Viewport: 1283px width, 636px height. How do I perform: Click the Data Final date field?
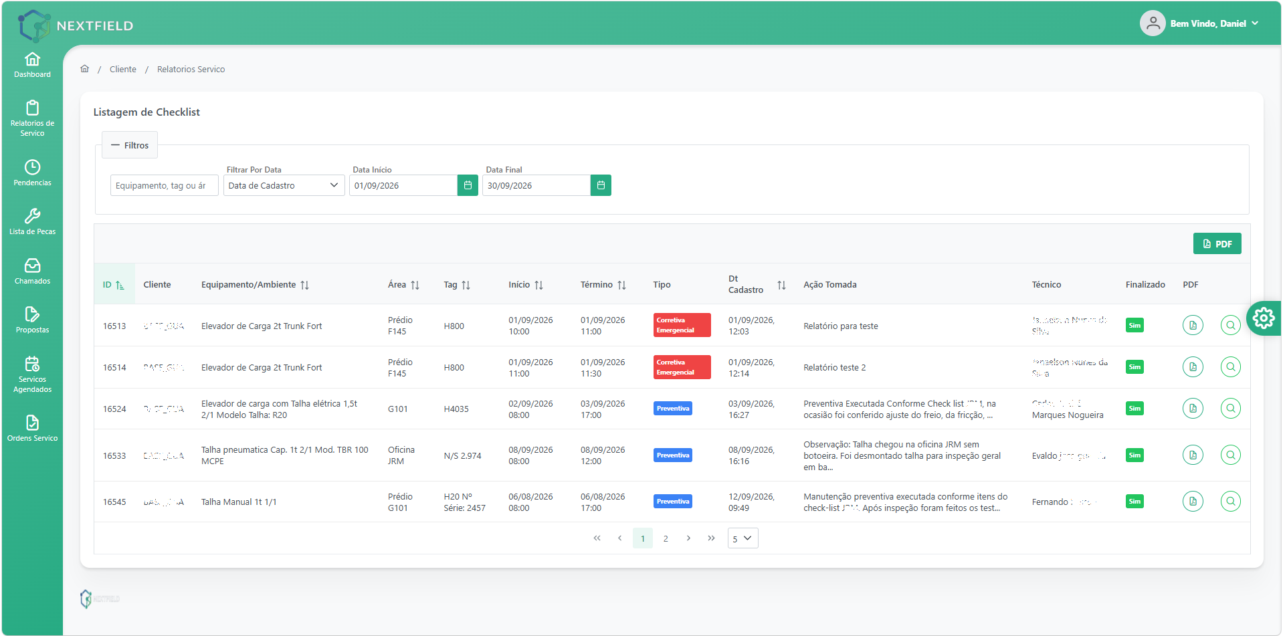tap(536, 185)
